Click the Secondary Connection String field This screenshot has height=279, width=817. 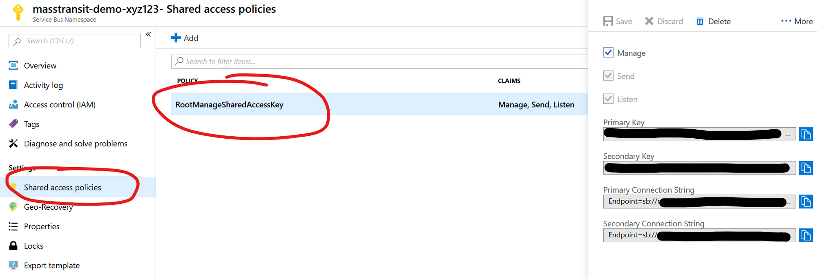coord(699,235)
